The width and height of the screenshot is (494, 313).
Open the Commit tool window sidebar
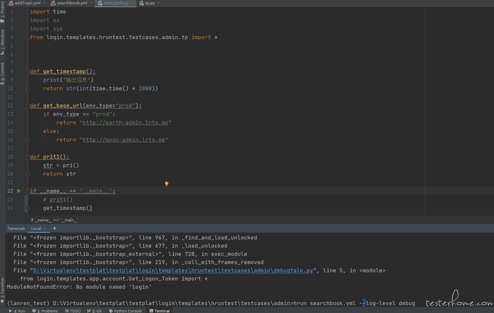point(2,74)
